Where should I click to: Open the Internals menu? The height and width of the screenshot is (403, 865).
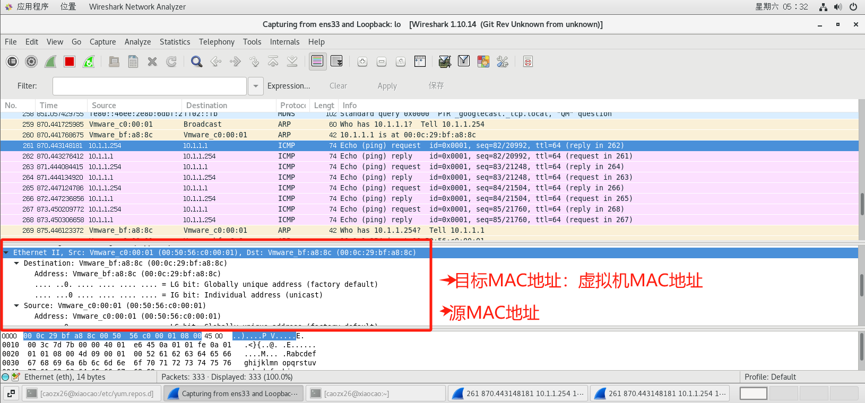[x=284, y=42]
